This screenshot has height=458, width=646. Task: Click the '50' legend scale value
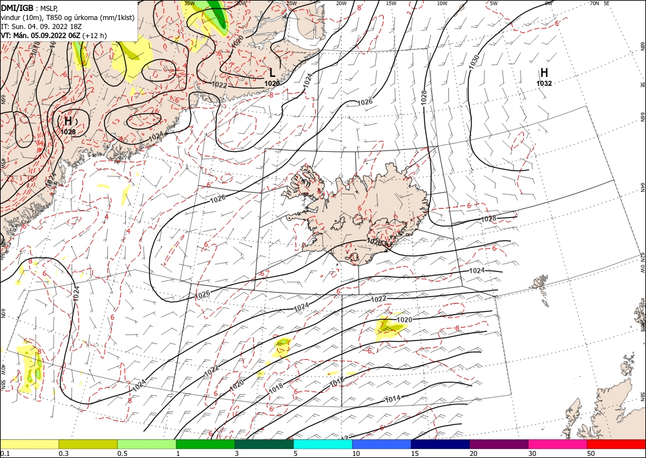tap(591, 453)
